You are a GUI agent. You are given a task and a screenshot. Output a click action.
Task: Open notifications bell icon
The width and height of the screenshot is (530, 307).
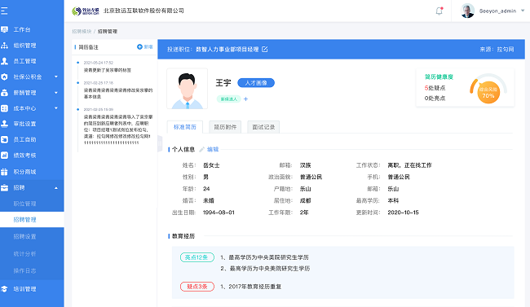[x=439, y=11]
